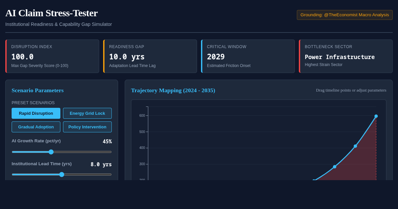Click the 'Estimated Friction Onset' caption
Screen dimensions: 398x209
(229, 66)
